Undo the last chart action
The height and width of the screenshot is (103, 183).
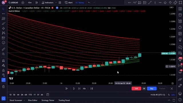click(x=89, y=3)
